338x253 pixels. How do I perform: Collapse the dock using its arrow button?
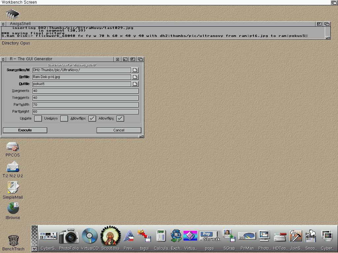click(34, 249)
